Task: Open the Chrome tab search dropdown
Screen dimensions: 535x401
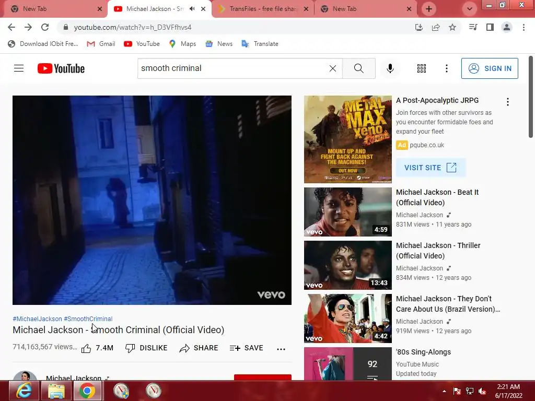Action: coord(470,9)
